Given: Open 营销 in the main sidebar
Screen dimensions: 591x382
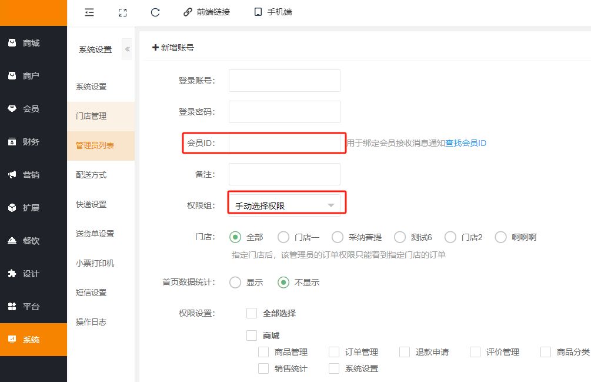Looking at the screenshot, I should point(31,175).
